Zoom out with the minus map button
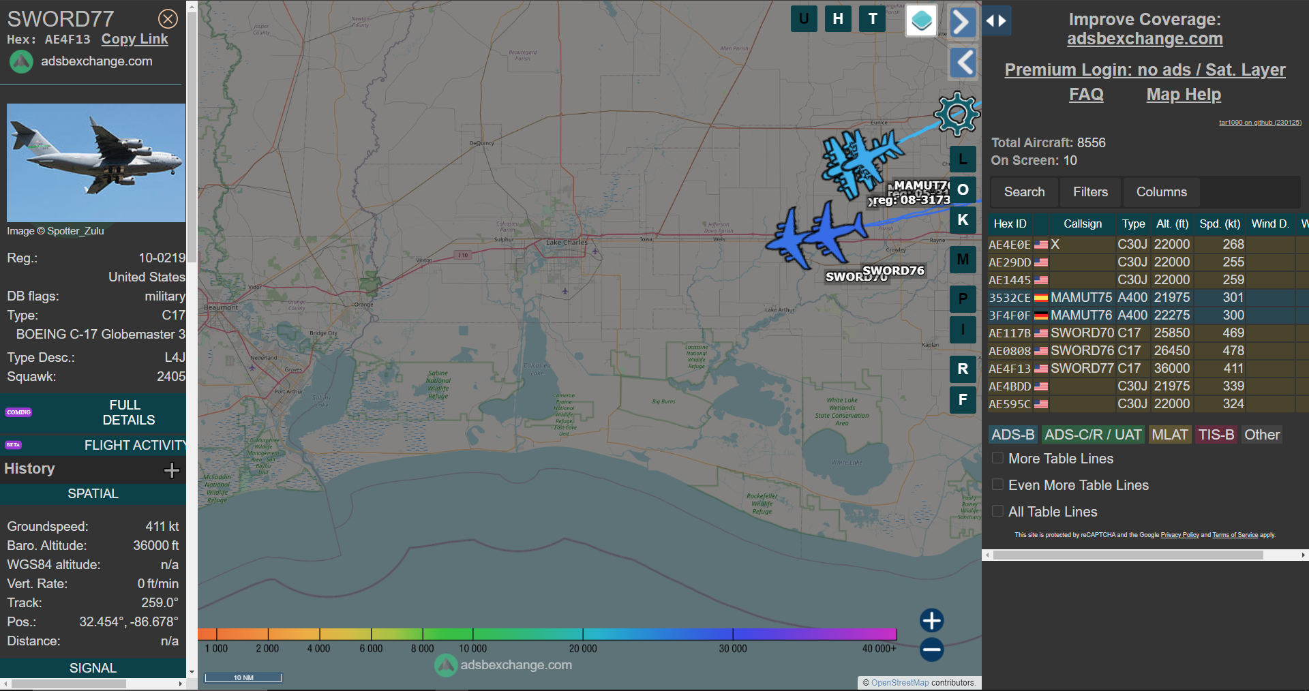 931,649
